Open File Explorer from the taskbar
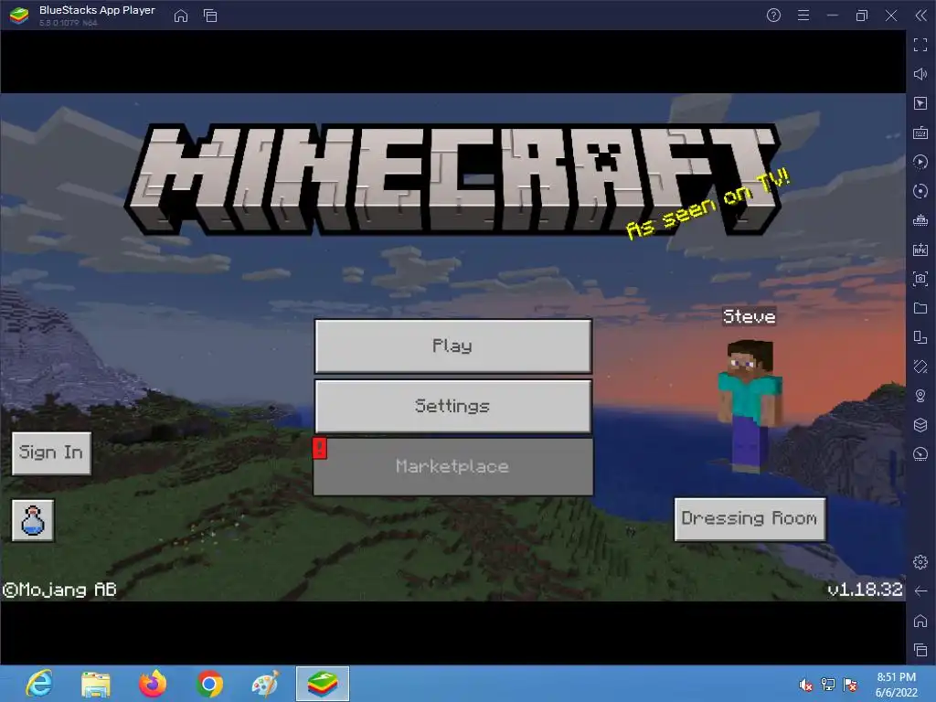 click(95, 684)
